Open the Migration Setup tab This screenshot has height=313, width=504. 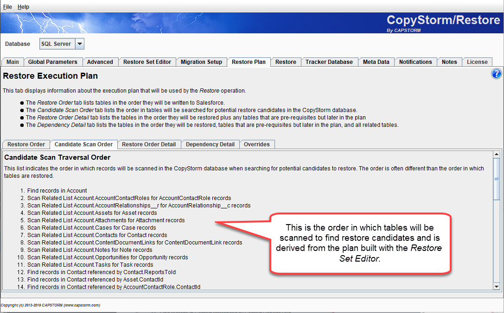point(202,62)
